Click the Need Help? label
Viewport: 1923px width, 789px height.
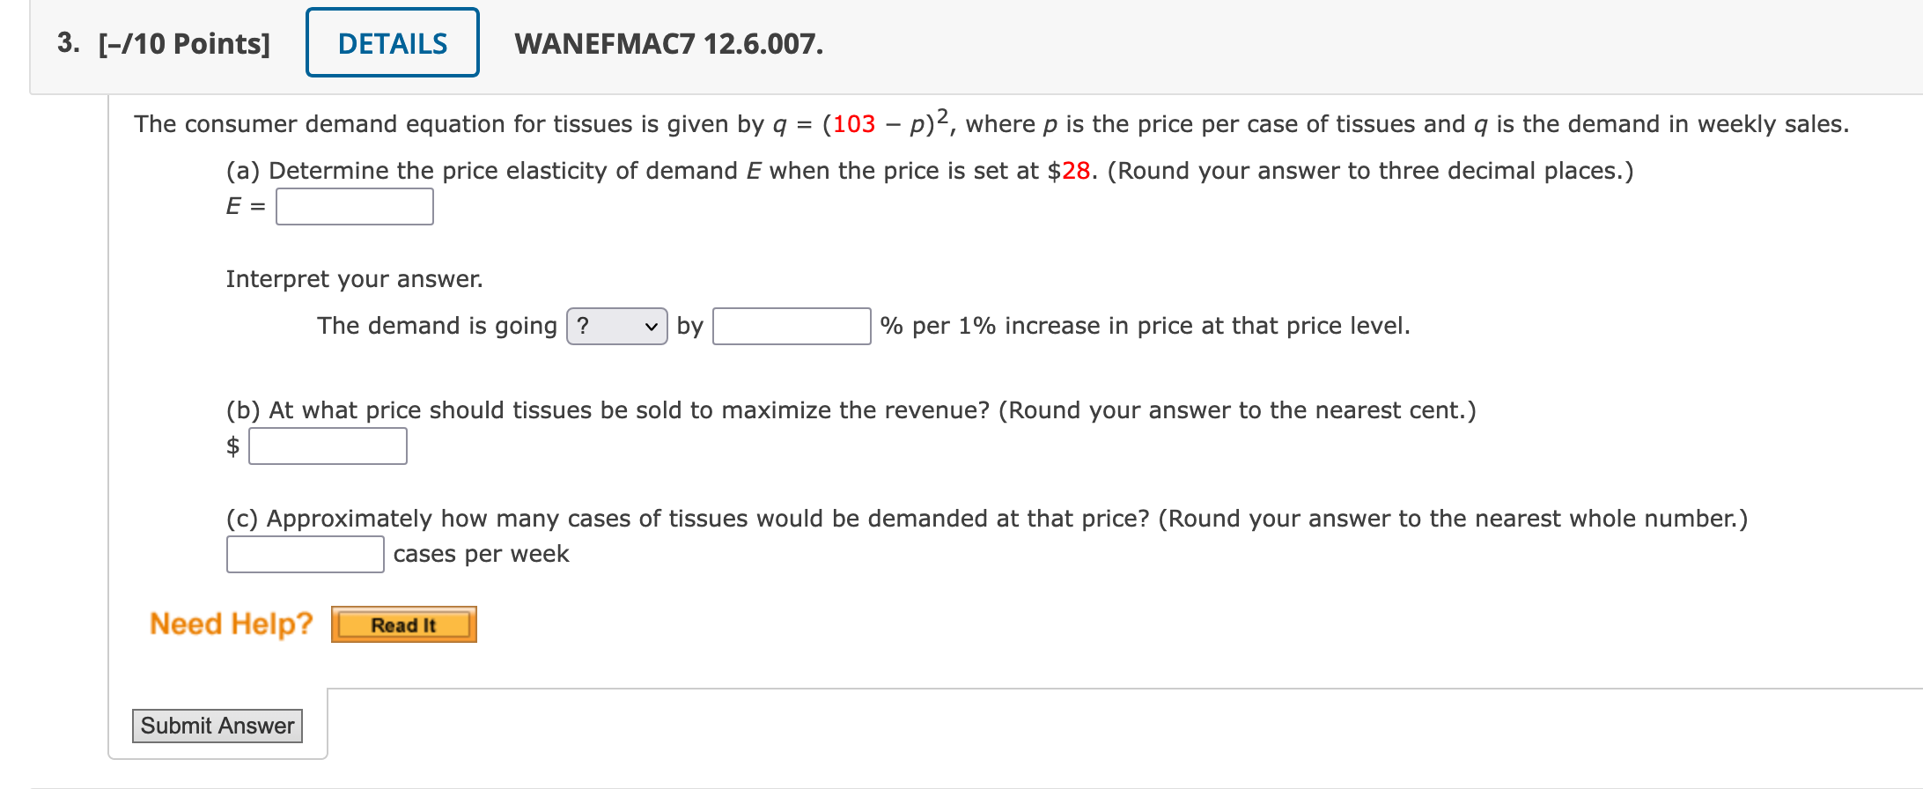tap(231, 624)
